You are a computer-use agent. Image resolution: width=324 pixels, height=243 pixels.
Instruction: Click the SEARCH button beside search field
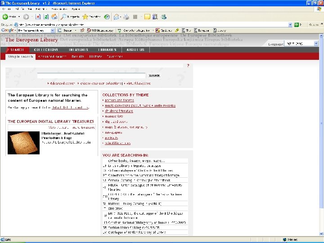point(154,76)
